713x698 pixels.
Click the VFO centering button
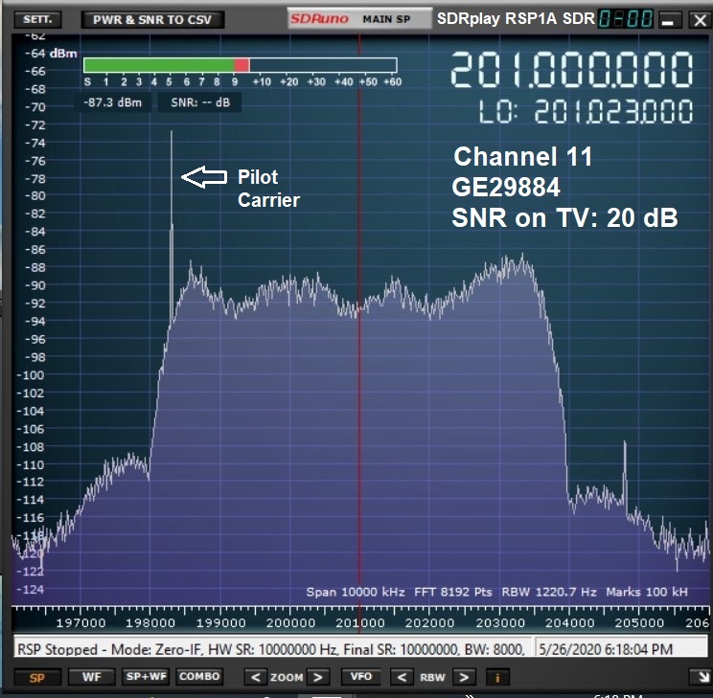[x=363, y=677]
